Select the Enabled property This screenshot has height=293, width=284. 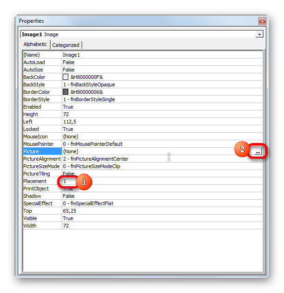coord(42,107)
